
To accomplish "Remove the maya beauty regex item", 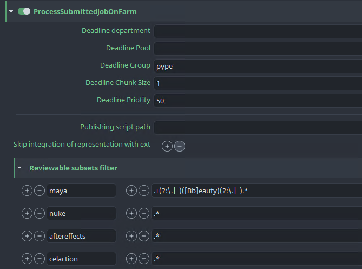I will click(x=144, y=191).
